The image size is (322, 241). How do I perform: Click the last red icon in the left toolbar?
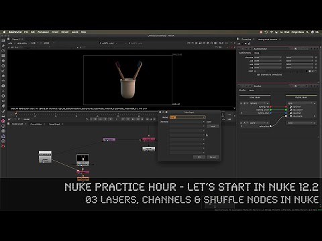[3, 146]
